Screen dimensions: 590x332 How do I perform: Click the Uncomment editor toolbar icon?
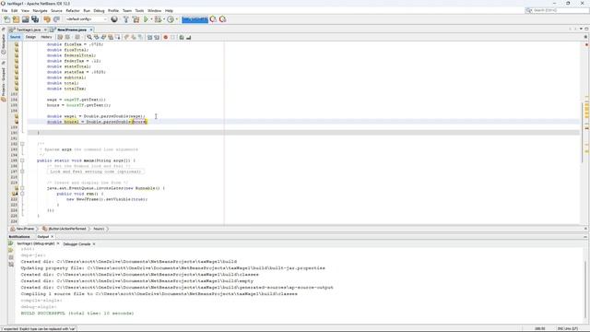coord(188,37)
